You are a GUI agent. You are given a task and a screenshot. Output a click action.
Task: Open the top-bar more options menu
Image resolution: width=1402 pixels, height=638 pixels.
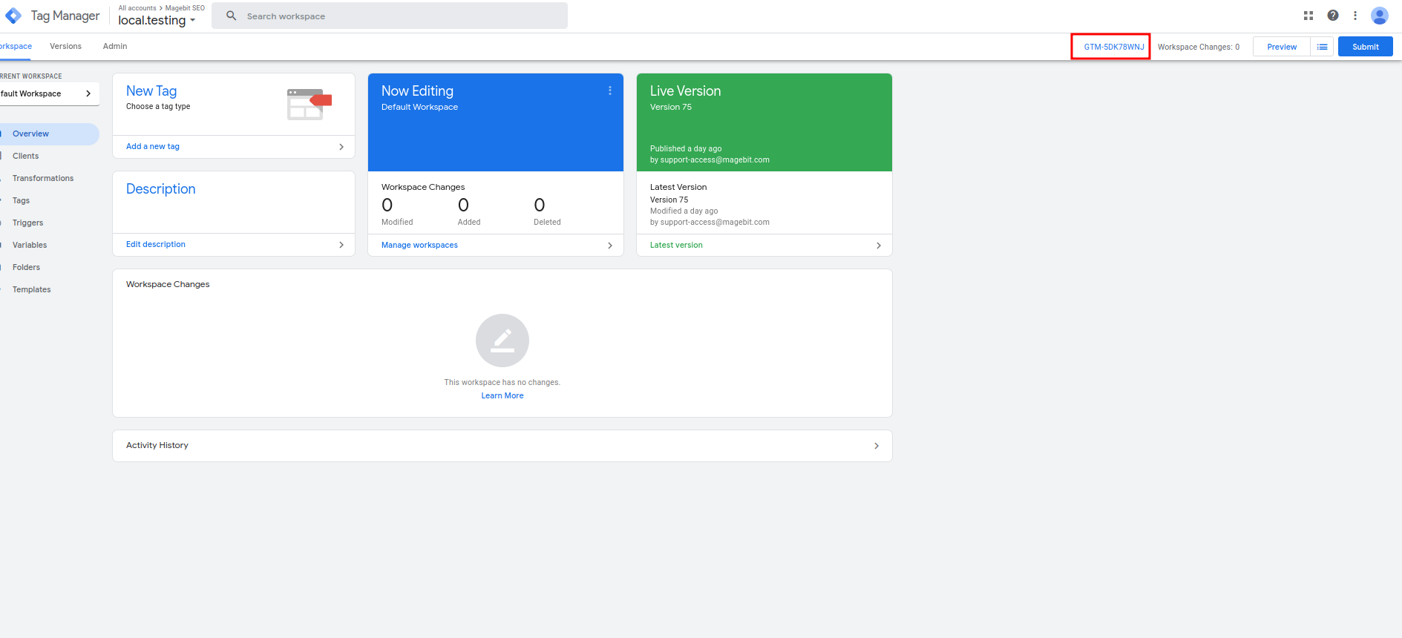tap(1355, 16)
